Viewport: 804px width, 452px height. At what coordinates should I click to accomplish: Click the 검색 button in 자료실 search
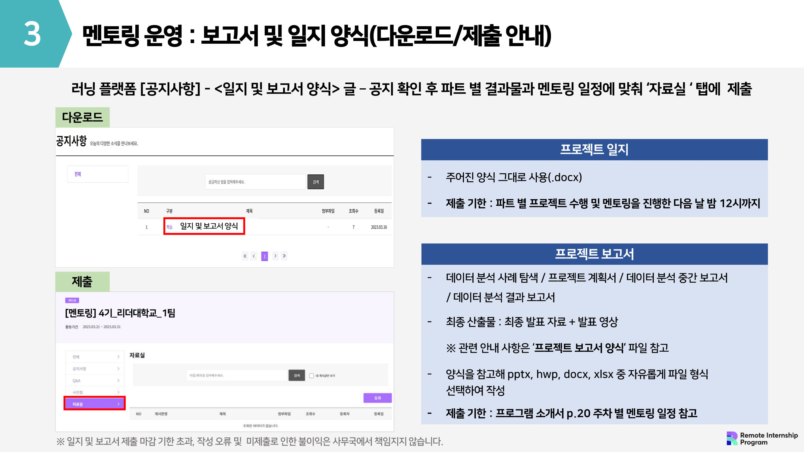297,375
